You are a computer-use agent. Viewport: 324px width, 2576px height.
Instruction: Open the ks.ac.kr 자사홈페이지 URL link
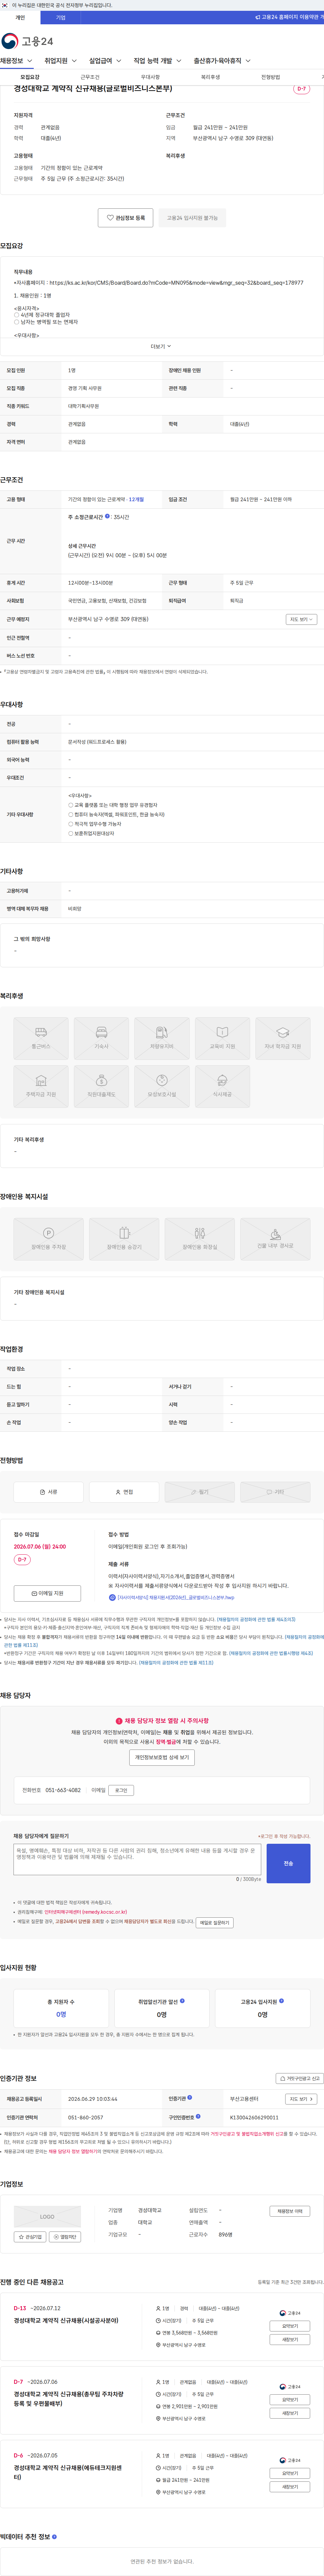coord(176,283)
